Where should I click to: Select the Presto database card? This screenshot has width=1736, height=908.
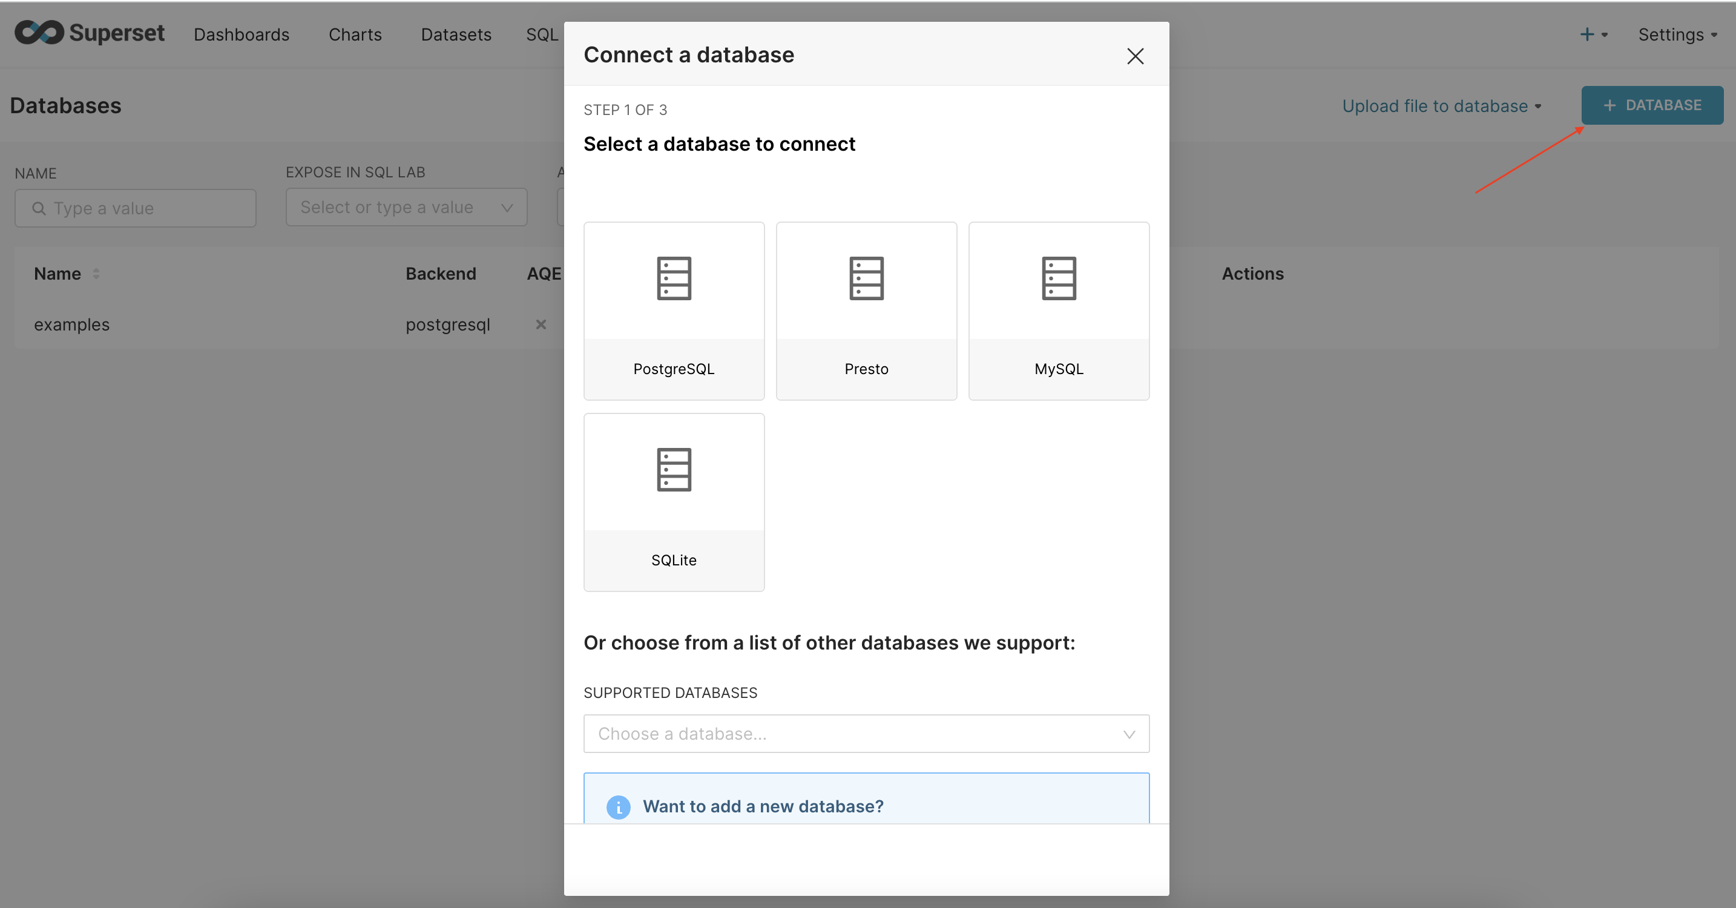866,311
